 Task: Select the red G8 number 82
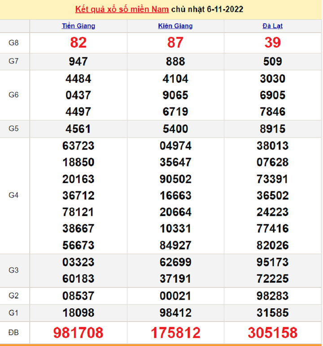click(79, 43)
